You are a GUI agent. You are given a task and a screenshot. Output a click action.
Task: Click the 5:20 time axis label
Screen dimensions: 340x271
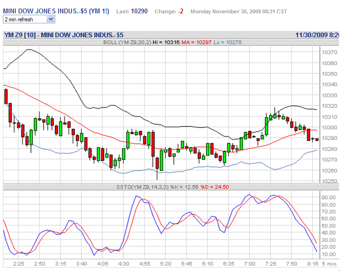166,264
